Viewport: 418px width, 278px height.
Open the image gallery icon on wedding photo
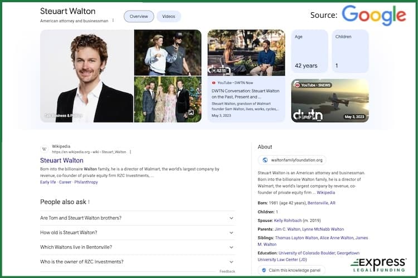(191, 113)
